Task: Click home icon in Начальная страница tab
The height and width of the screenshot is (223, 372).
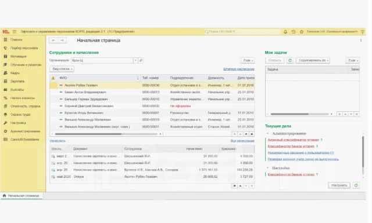Action: point(4,196)
